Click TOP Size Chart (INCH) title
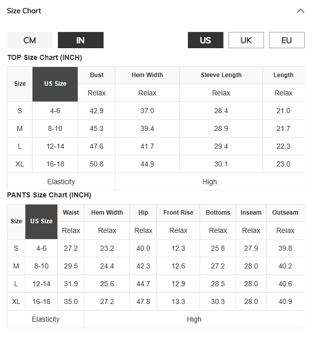The height and width of the screenshot is (340, 327). coord(45,57)
